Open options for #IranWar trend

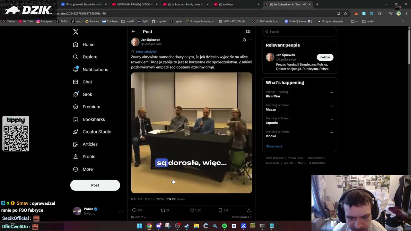coord(331,93)
